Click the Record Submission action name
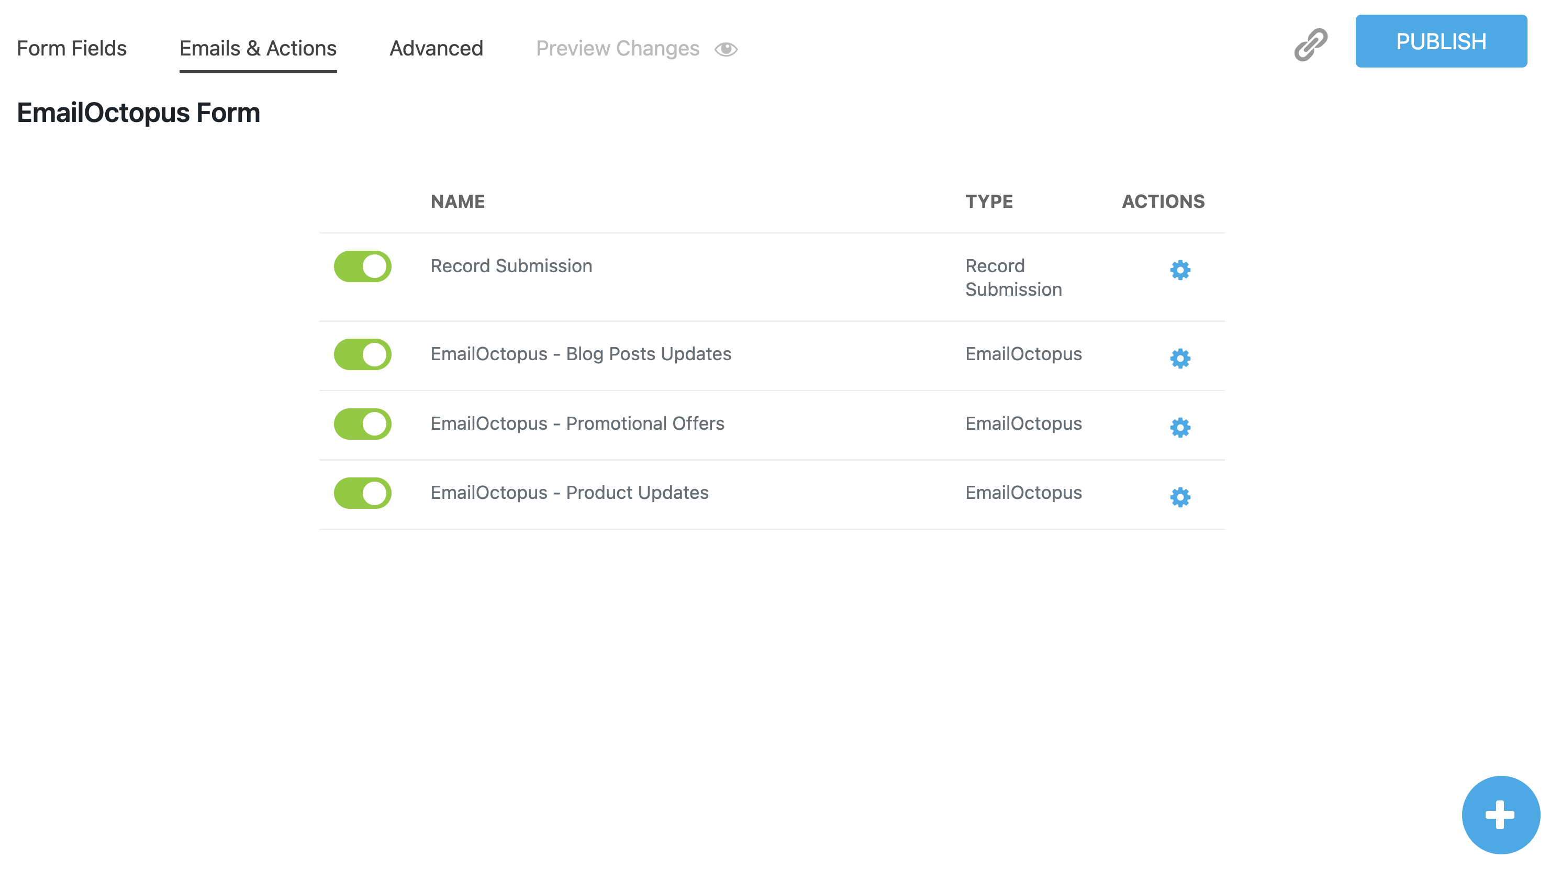The image size is (1561, 869). [511, 266]
